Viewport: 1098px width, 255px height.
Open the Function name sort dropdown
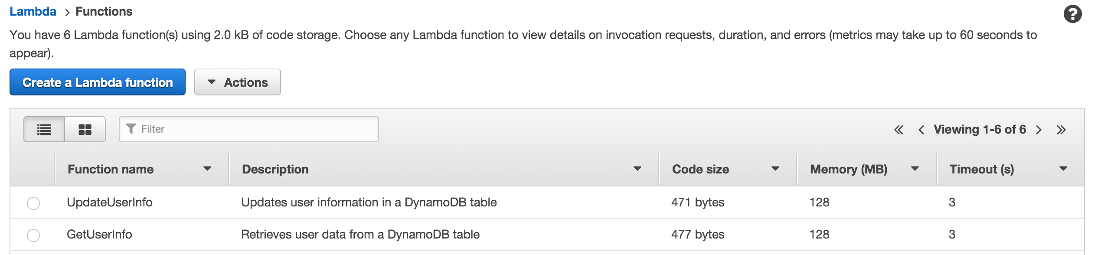point(207,169)
